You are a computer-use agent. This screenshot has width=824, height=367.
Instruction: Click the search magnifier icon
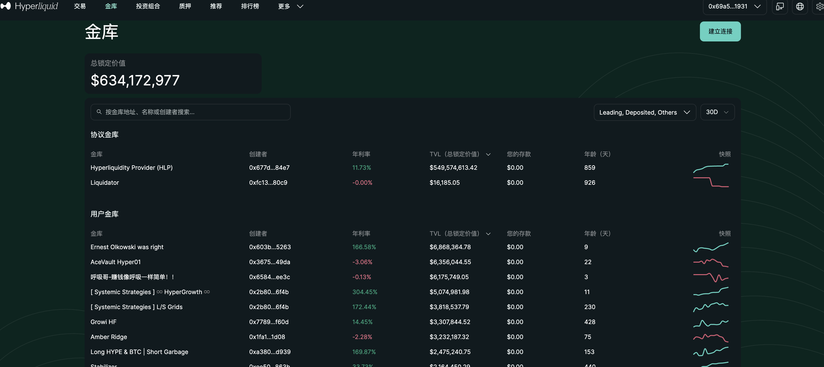point(99,112)
